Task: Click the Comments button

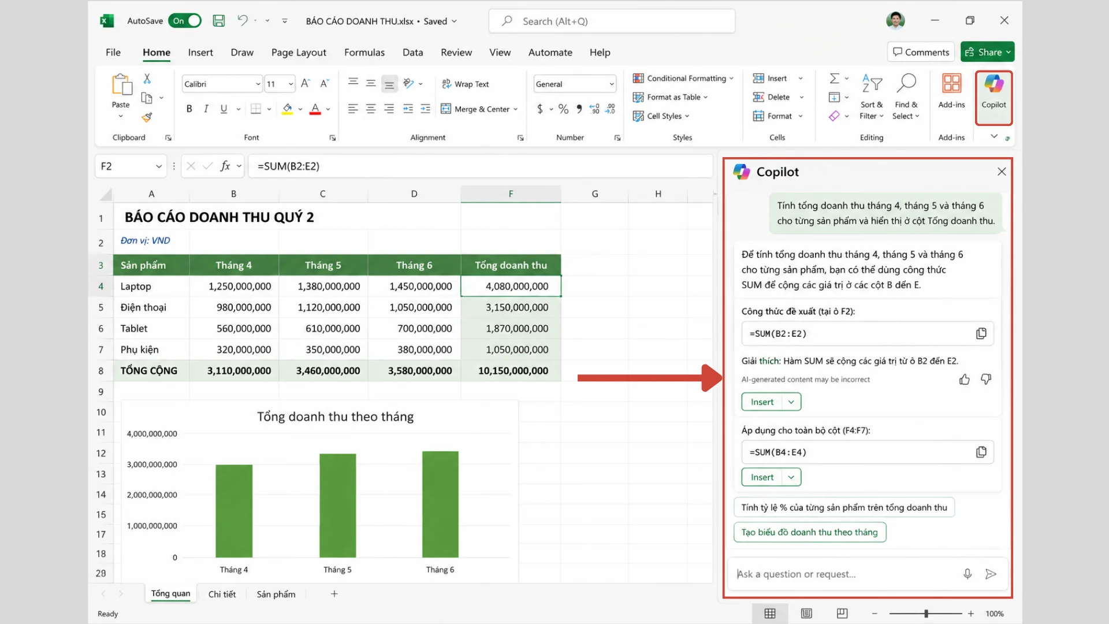Action: pos(921,52)
